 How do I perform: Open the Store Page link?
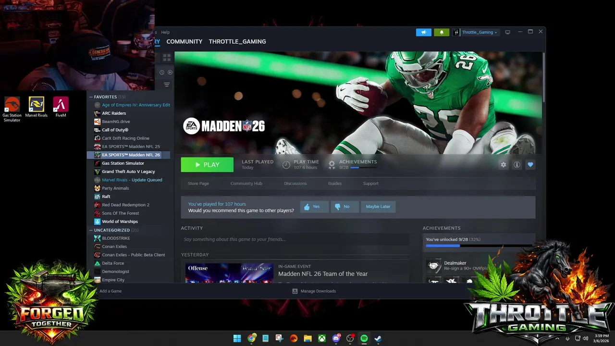pos(198,184)
